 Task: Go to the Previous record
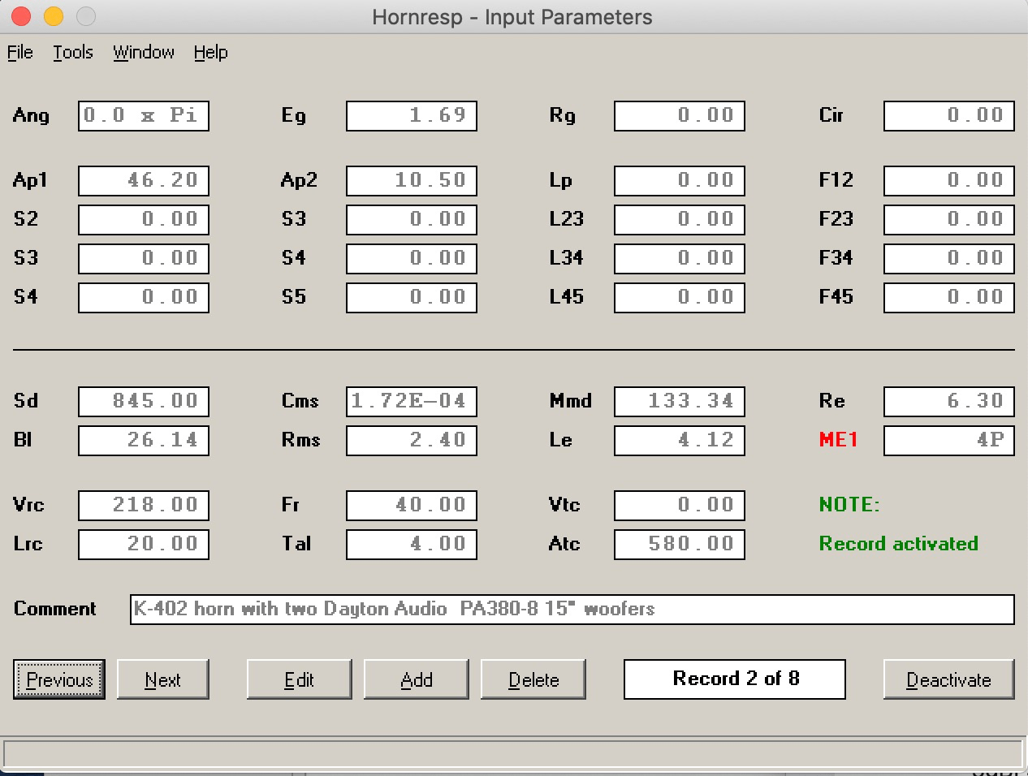[x=59, y=679]
